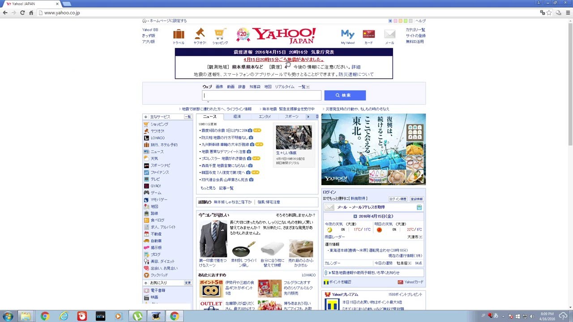
Task: Click the ショッピング icon in services sidebar
Action: 146,124
